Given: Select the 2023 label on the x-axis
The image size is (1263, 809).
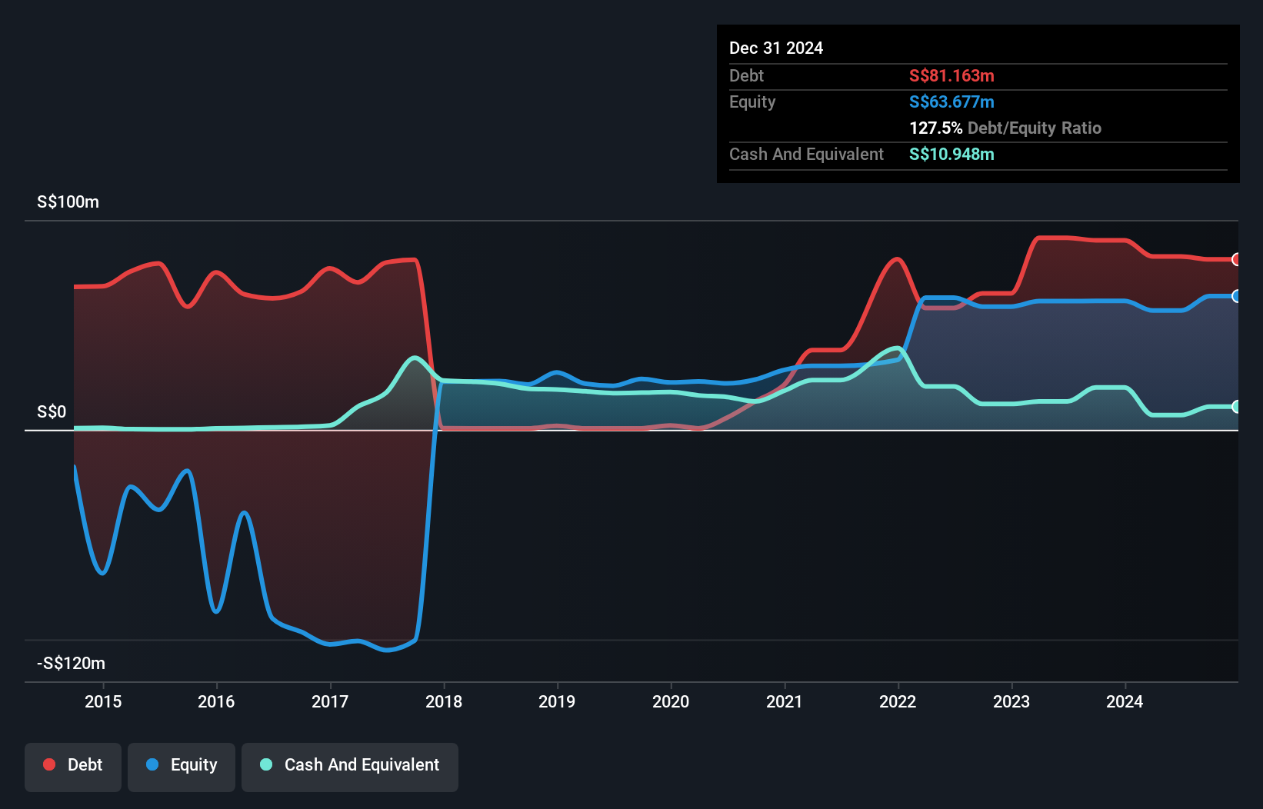Looking at the screenshot, I should coord(1011,701).
